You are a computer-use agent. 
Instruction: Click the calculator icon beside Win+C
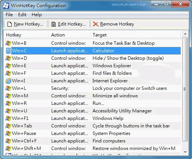(x=8, y=51)
